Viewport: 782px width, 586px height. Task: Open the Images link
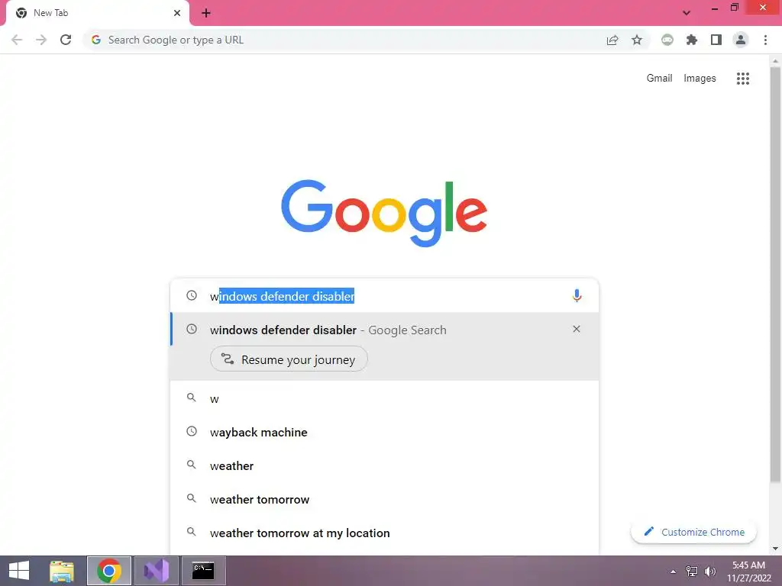click(700, 79)
